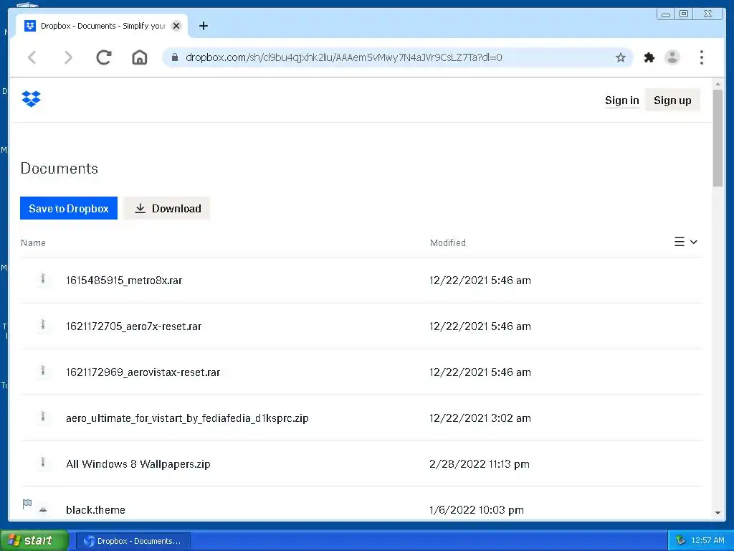734x551 pixels.
Task: Open the extensions puzzle icon
Action: 649,57
